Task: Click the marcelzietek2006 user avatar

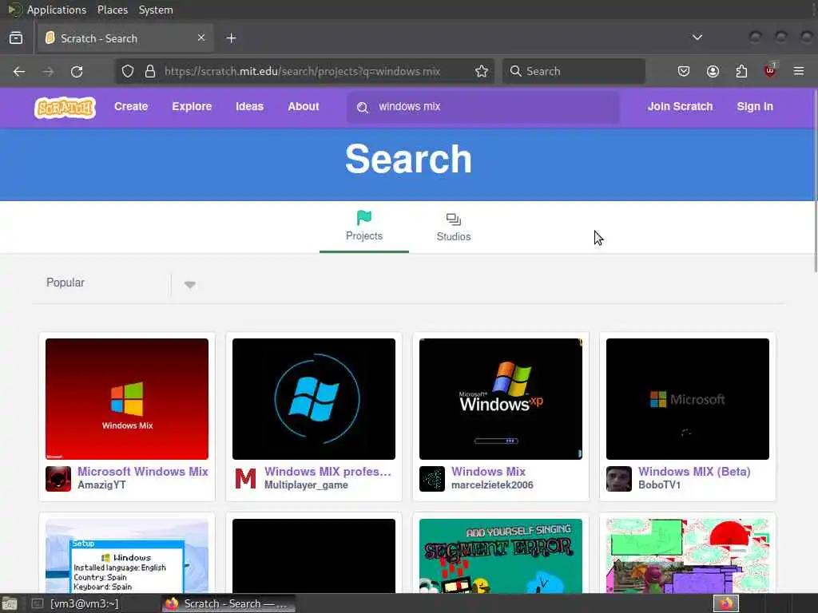Action: click(432, 479)
